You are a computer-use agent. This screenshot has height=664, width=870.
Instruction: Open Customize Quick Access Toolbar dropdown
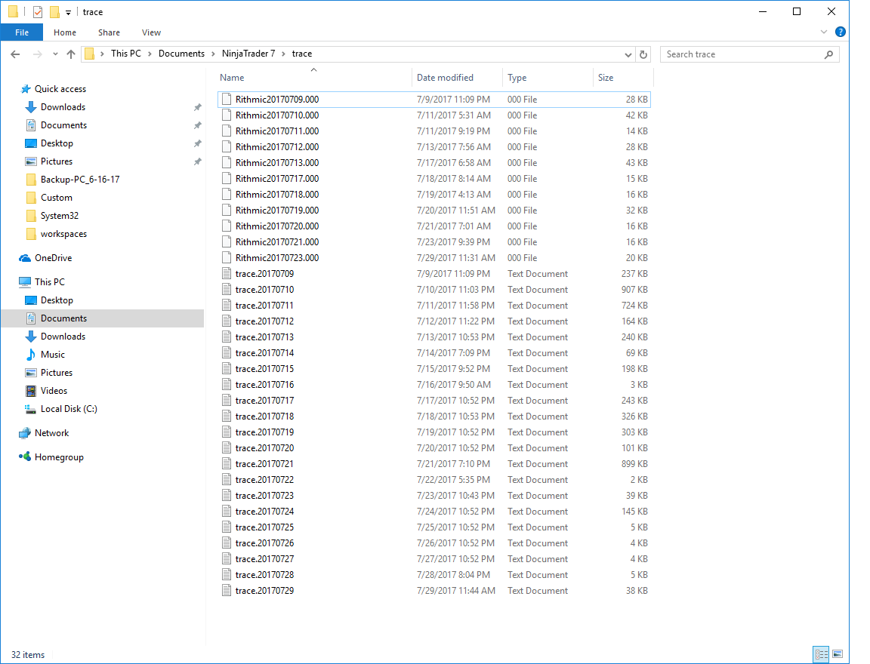point(68,12)
